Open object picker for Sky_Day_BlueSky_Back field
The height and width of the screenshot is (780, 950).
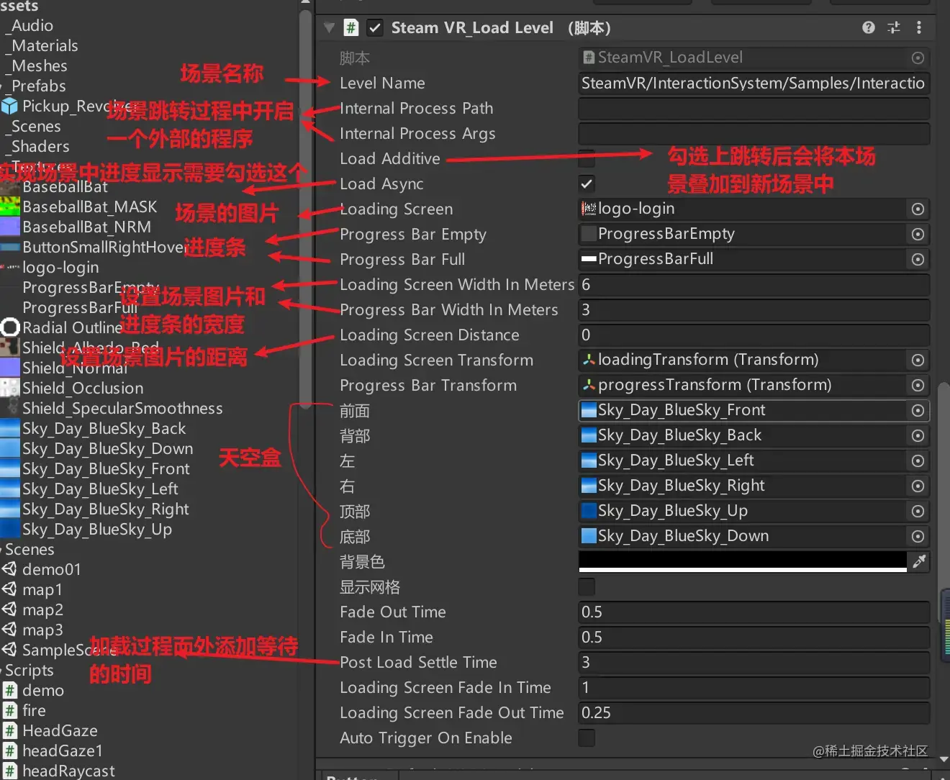point(918,435)
